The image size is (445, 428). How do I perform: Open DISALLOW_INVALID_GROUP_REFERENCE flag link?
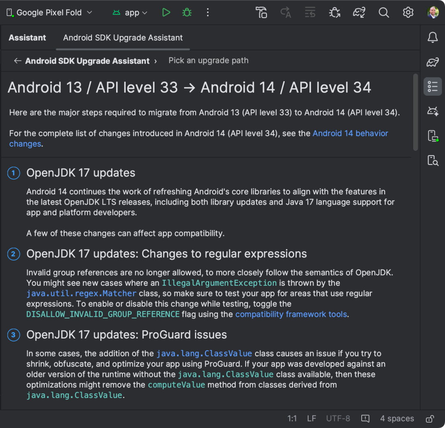pos(103,314)
